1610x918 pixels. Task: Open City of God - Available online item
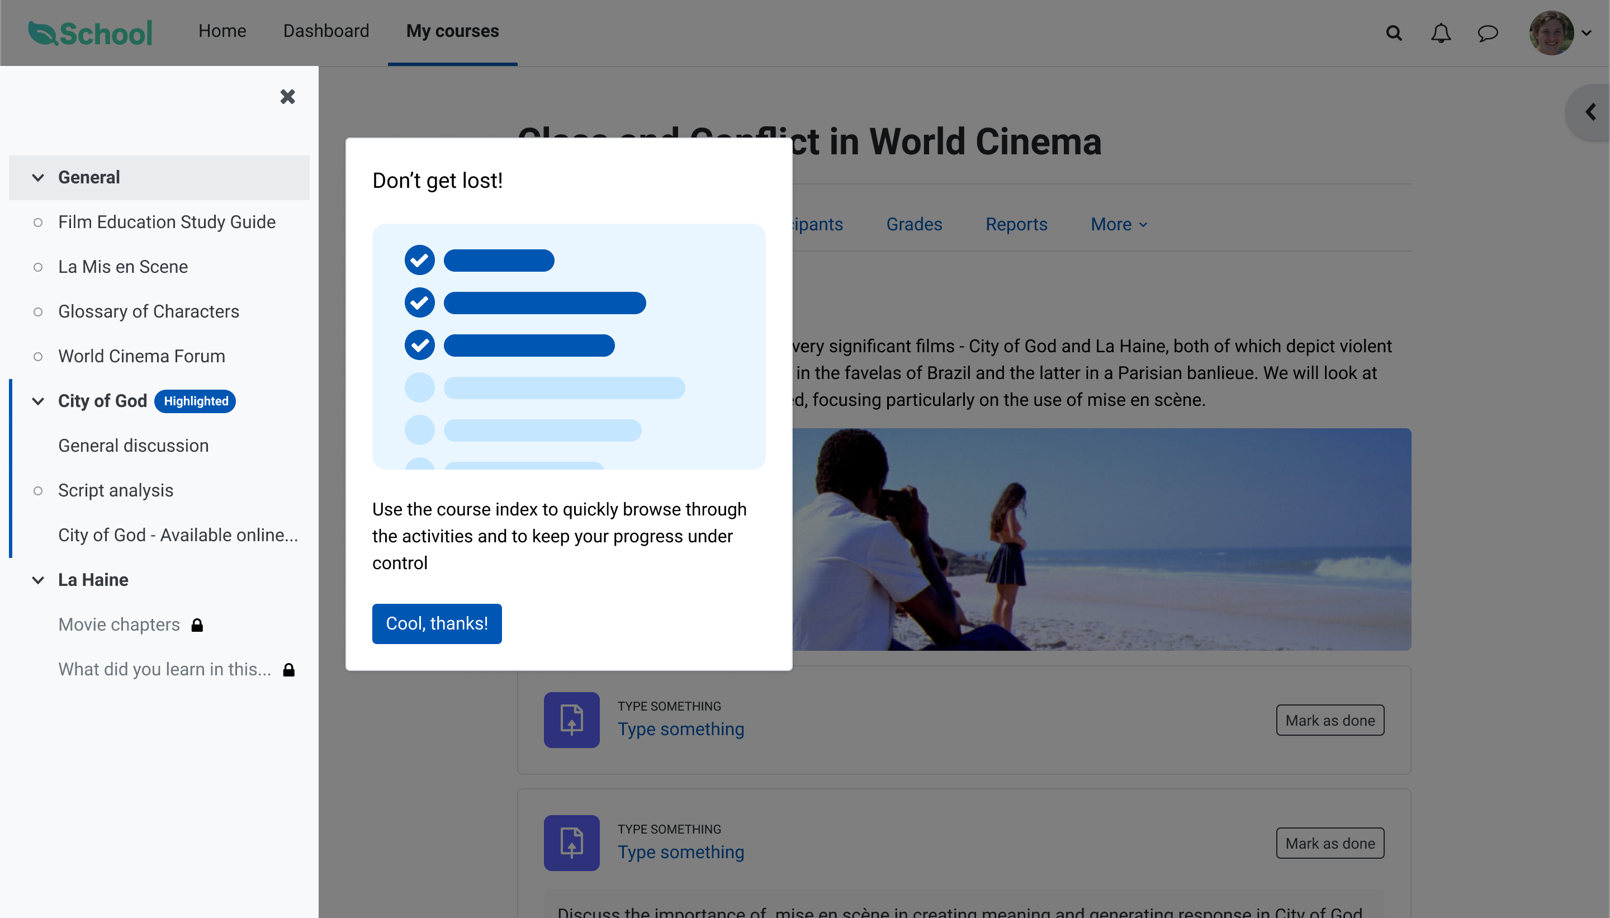tap(178, 535)
